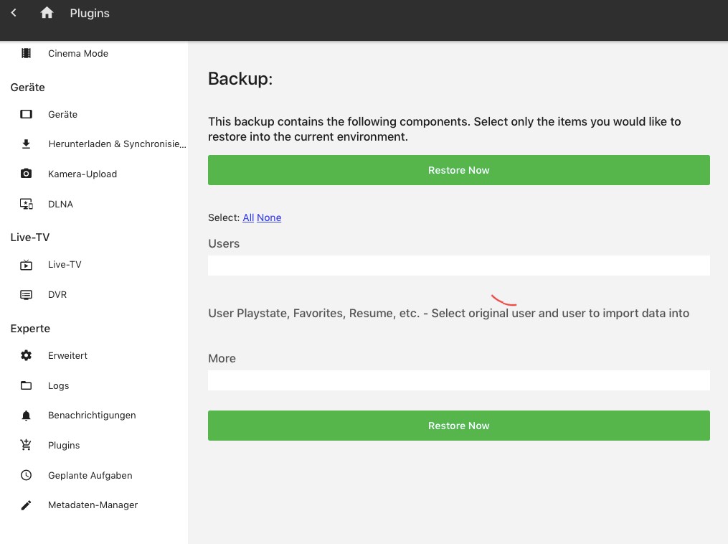728x544 pixels.
Task: Select All backup components link
Action: pyautogui.click(x=248, y=217)
